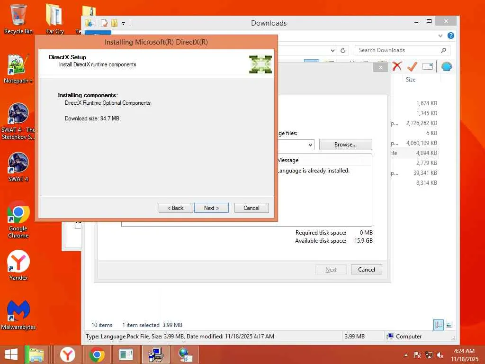Image resolution: width=485 pixels, height=364 pixels.
Task: Select the Google Chrome desktop shortcut
Action: 18,220
